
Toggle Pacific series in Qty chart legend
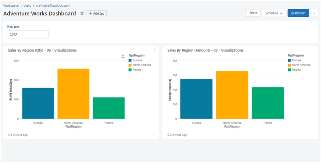tap(135, 70)
